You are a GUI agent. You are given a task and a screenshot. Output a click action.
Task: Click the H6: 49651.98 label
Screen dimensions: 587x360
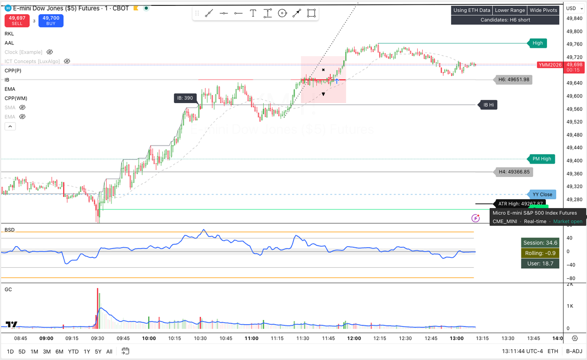tap(514, 80)
